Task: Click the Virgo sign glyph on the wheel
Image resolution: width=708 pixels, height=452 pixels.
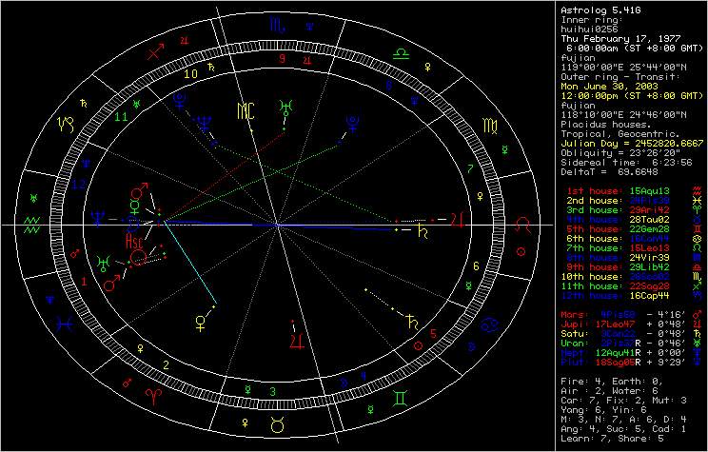Action: pyautogui.click(x=486, y=125)
